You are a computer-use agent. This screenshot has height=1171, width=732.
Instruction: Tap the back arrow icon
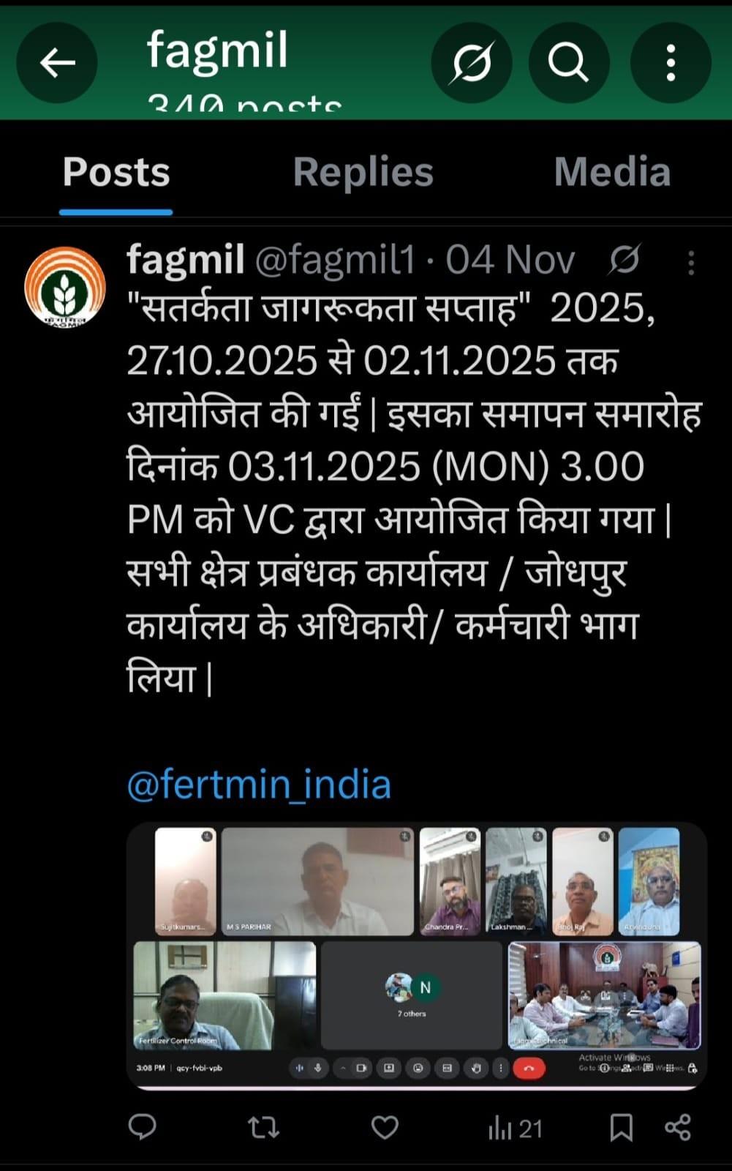pyautogui.click(x=57, y=63)
